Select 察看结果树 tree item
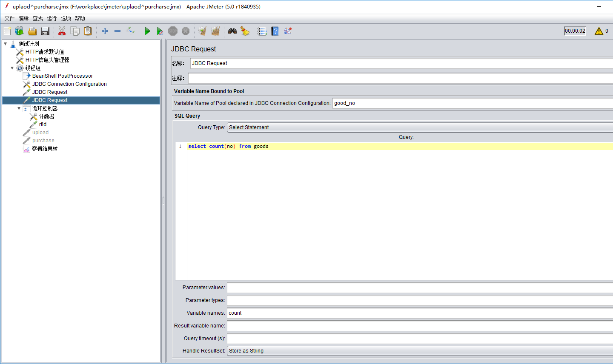613x364 pixels. (45, 149)
